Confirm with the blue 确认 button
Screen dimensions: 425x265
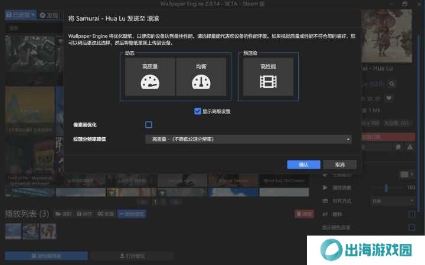point(303,165)
